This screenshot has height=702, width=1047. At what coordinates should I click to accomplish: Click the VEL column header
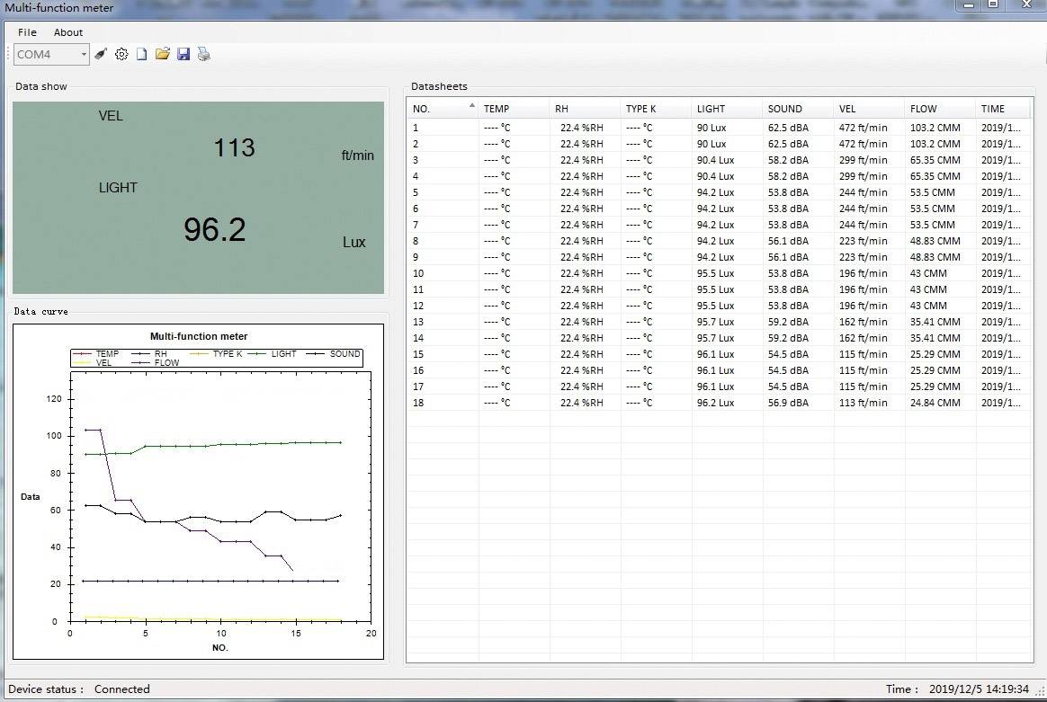click(847, 109)
